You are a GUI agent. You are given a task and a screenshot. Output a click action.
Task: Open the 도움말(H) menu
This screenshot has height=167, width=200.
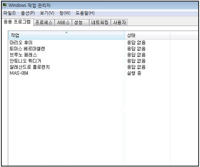tap(85, 13)
